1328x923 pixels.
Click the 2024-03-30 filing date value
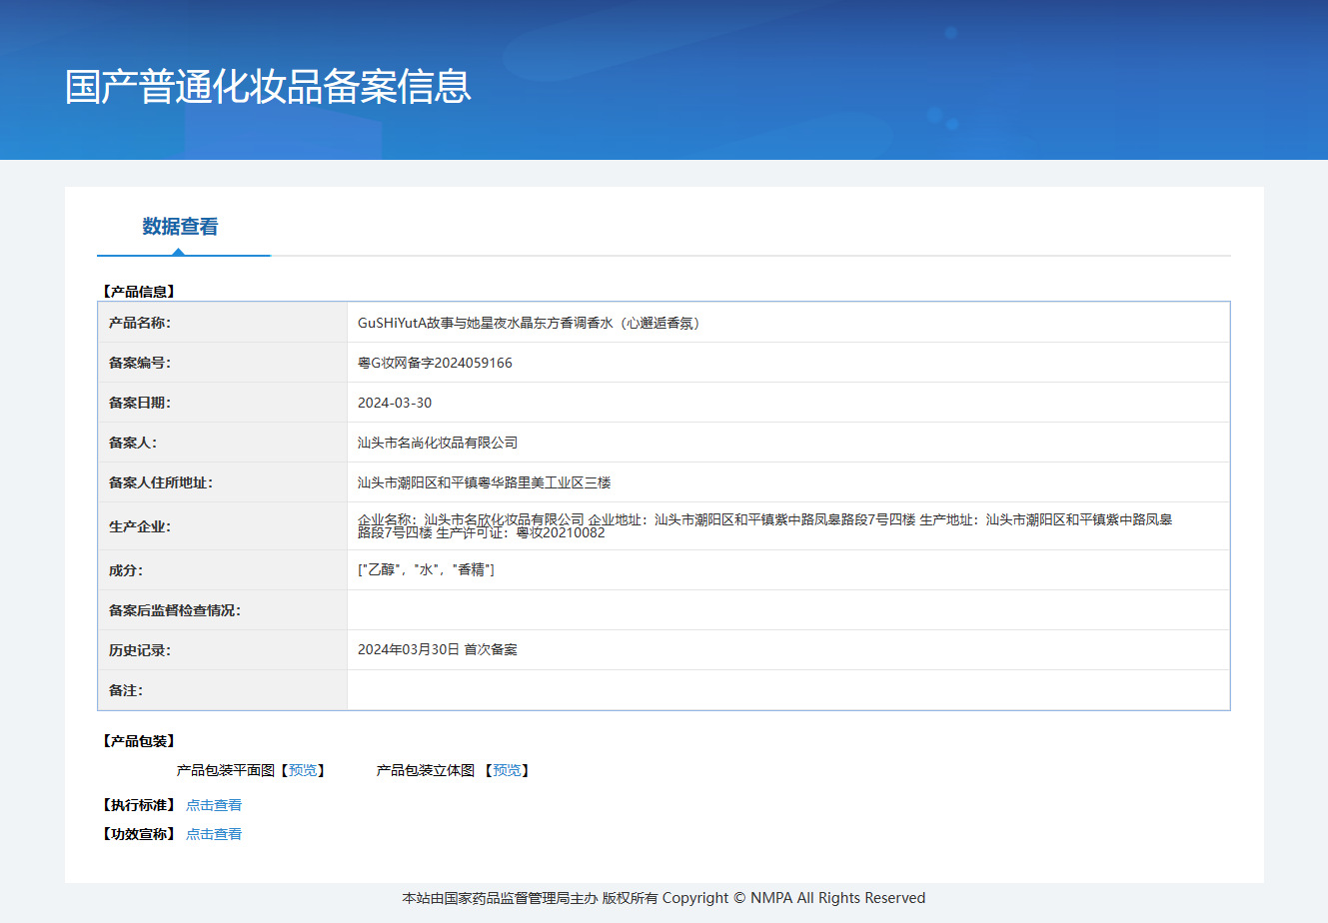[395, 403]
